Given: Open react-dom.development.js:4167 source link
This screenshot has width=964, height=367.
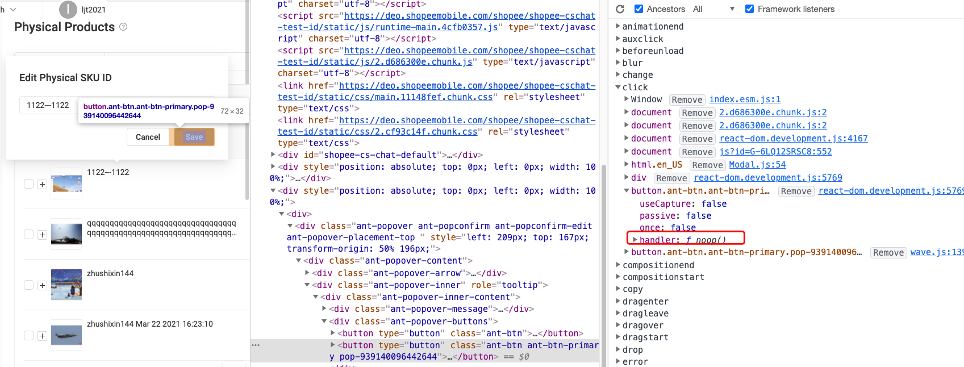Looking at the screenshot, I should coord(794,139).
